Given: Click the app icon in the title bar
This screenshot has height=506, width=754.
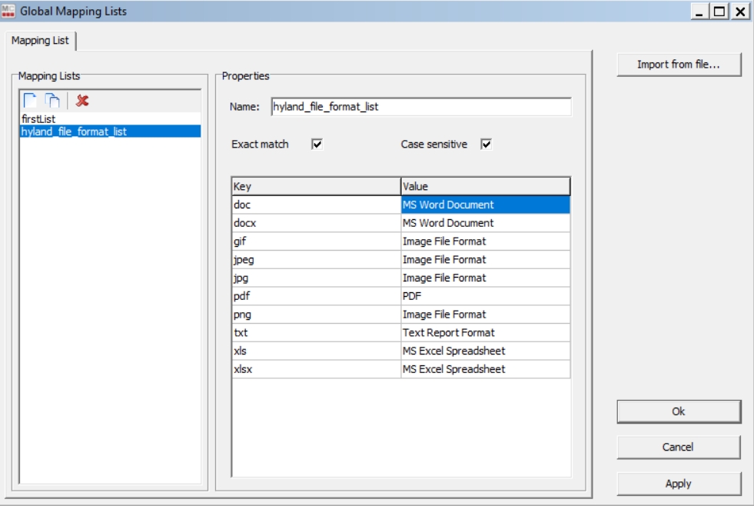Looking at the screenshot, I should tap(10, 11).
